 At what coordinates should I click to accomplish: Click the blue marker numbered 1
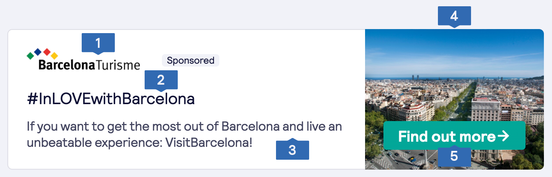[x=98, y=43]
